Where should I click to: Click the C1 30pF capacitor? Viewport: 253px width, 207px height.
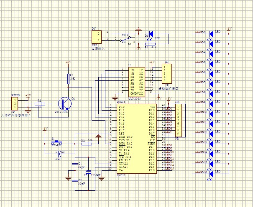[75, 164]
